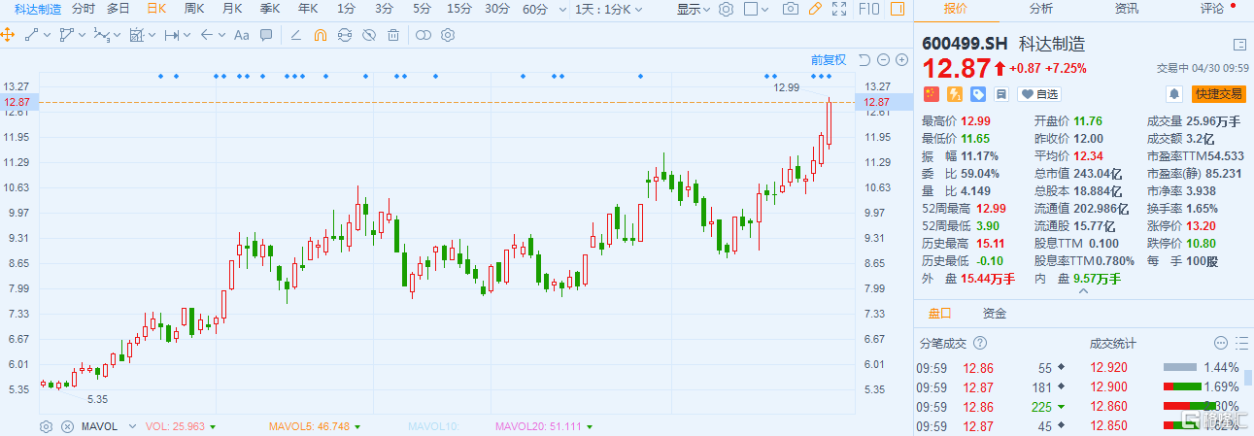
Task: Click the 分笔成交 help question icon
Action: (x=980, y=344)
